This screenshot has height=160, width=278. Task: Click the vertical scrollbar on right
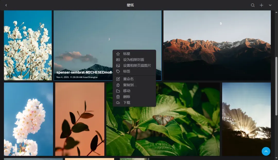(x=276, y=86)
